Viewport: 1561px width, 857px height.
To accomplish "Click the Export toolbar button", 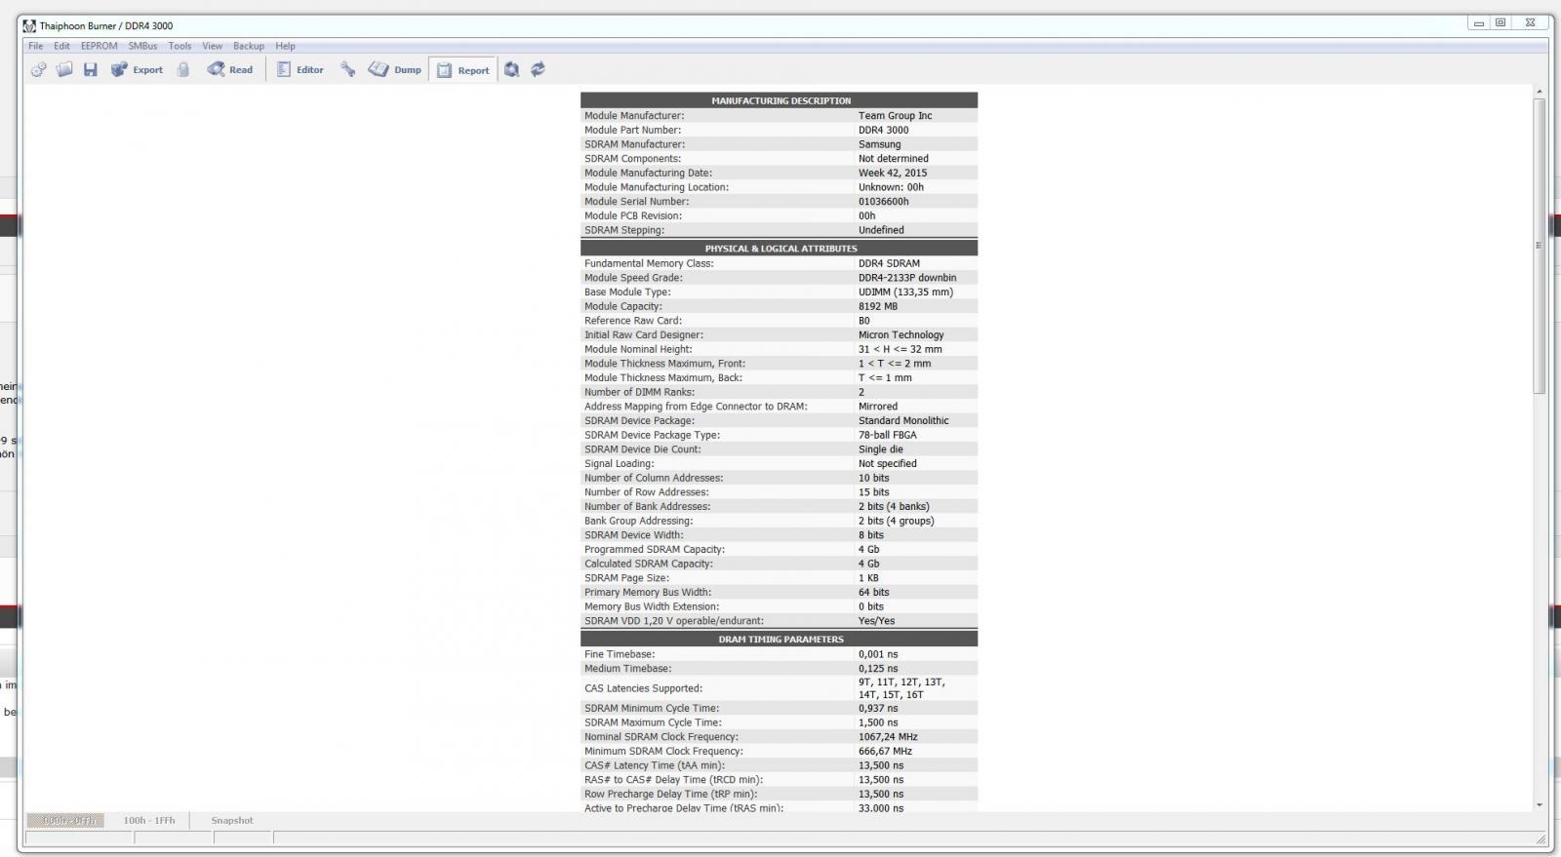I will [x=137, y=69].
